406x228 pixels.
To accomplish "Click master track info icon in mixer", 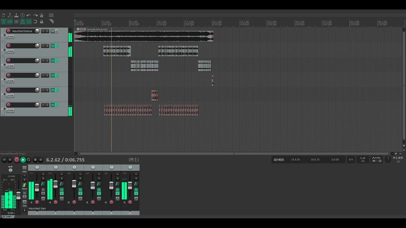I will [x=25, y=210].
